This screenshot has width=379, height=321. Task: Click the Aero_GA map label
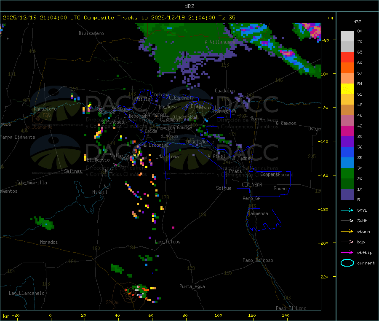252,198
